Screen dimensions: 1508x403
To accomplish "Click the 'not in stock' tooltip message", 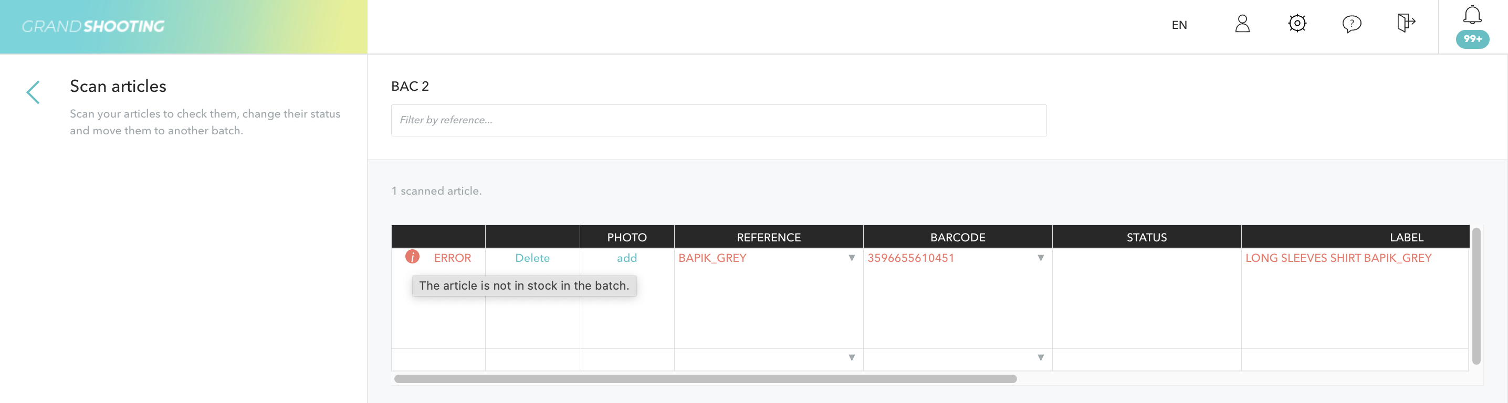I will pos(524,286).
